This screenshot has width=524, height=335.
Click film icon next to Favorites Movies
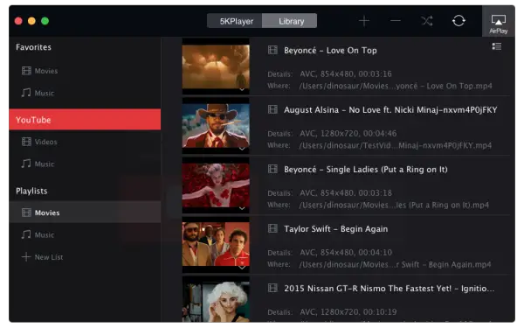tap(26, 71)
